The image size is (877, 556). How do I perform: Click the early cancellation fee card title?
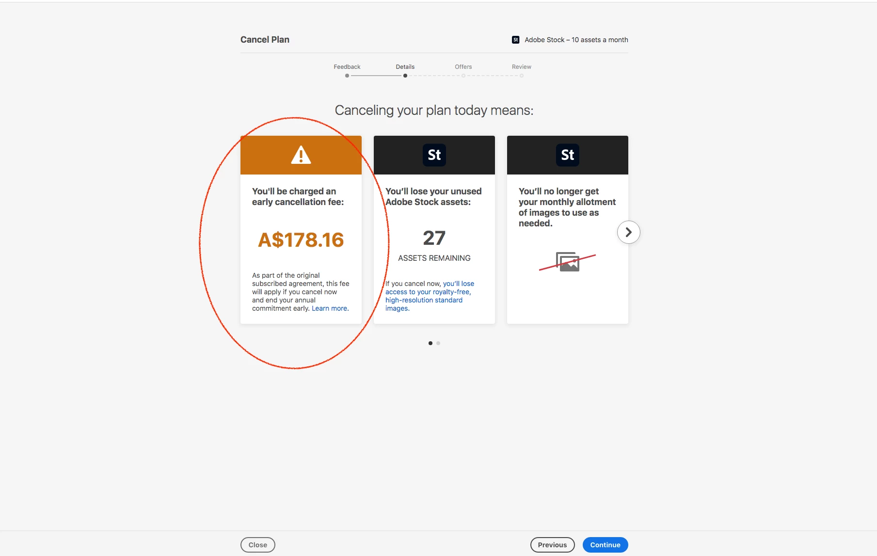pos(298,197)
